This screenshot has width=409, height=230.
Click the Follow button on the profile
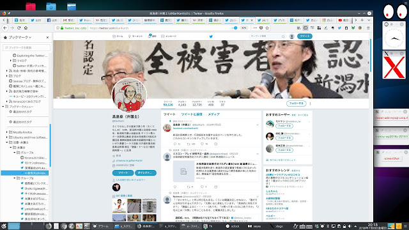click(297, 103)
